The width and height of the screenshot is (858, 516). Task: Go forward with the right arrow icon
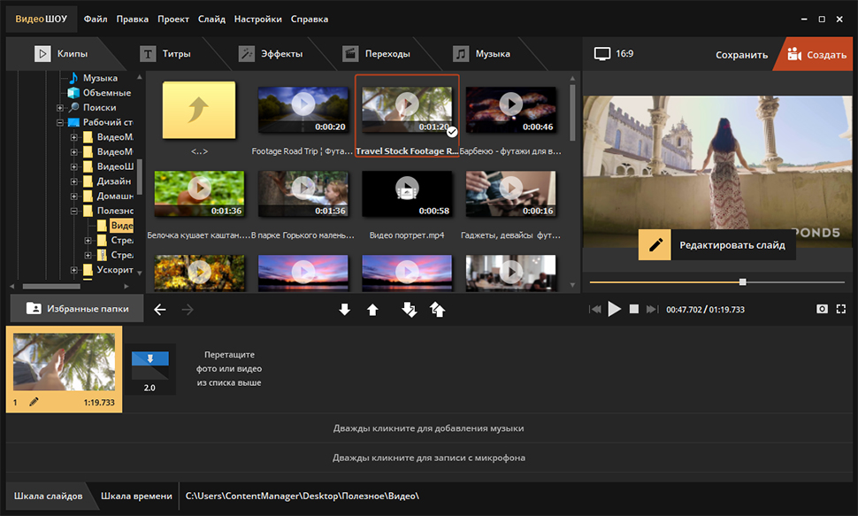coord(188,310)
